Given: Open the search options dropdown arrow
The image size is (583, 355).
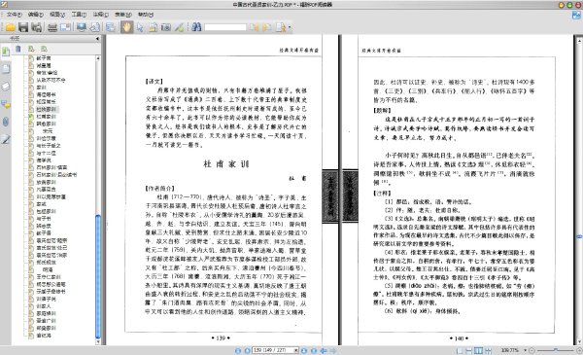Looking at the screenshot, I should [x=290, y=27].
